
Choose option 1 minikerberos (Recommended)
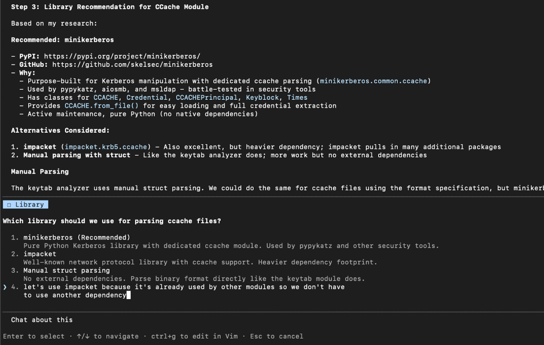(77, 238)
